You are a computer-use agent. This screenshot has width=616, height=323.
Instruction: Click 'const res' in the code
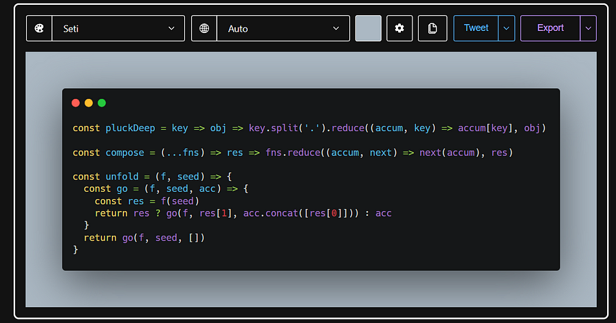(119, 201)
